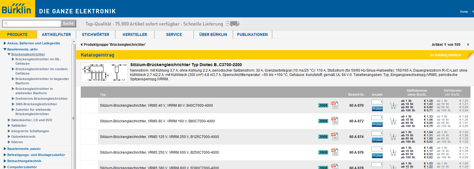Open PDF datasheet for B125C7000-4000
Screen dimensions: 474x169
[x=335, y=136]
